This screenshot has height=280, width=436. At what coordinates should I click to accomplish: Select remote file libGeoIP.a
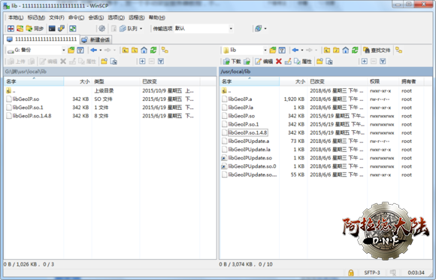[240, 99]
